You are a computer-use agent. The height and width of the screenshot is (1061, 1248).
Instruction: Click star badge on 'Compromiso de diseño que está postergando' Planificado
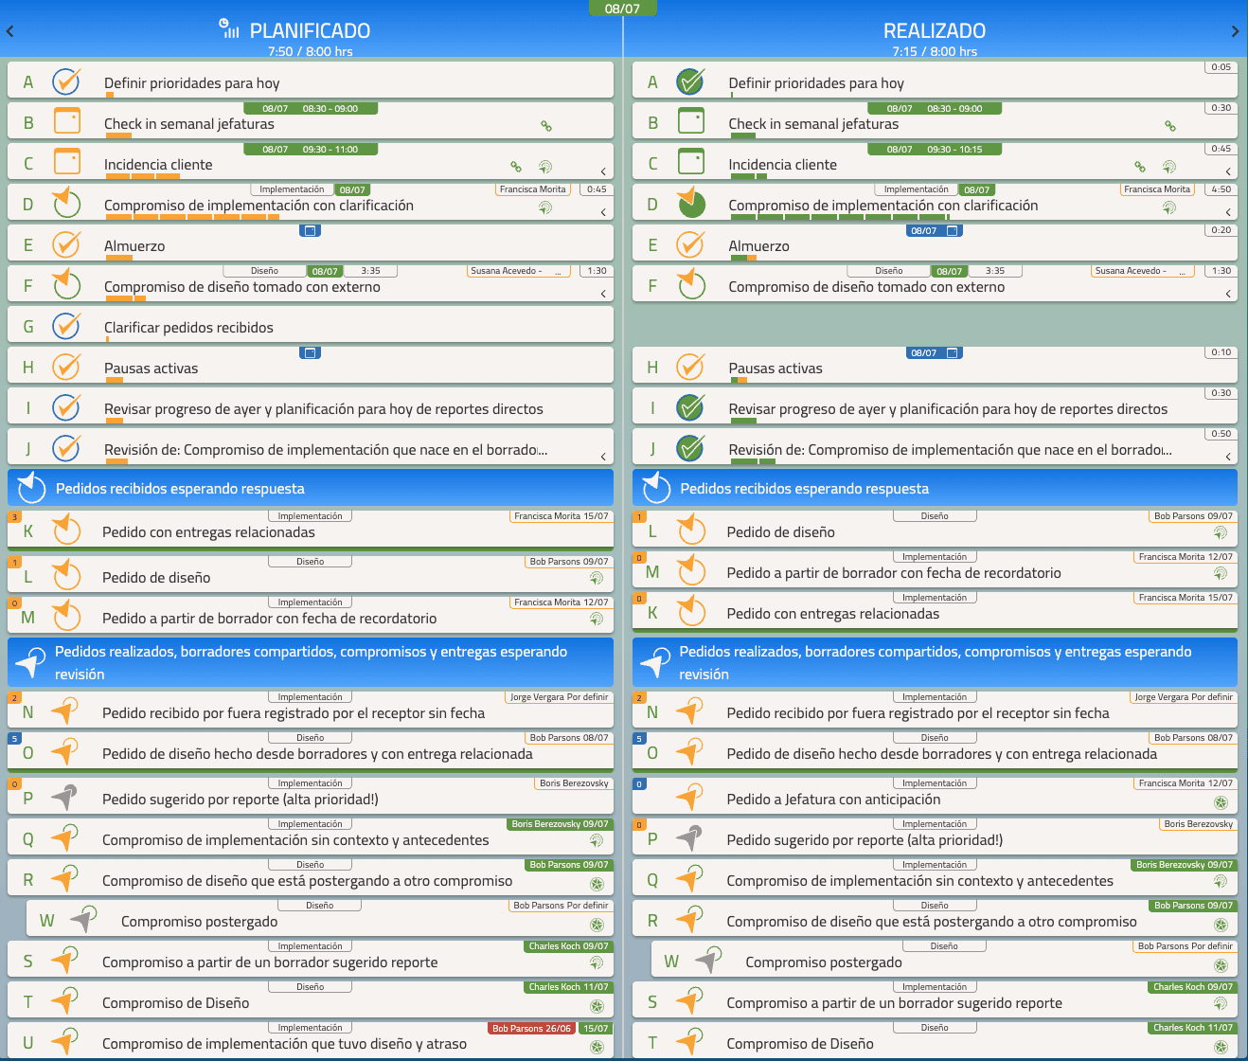point(597,884)
